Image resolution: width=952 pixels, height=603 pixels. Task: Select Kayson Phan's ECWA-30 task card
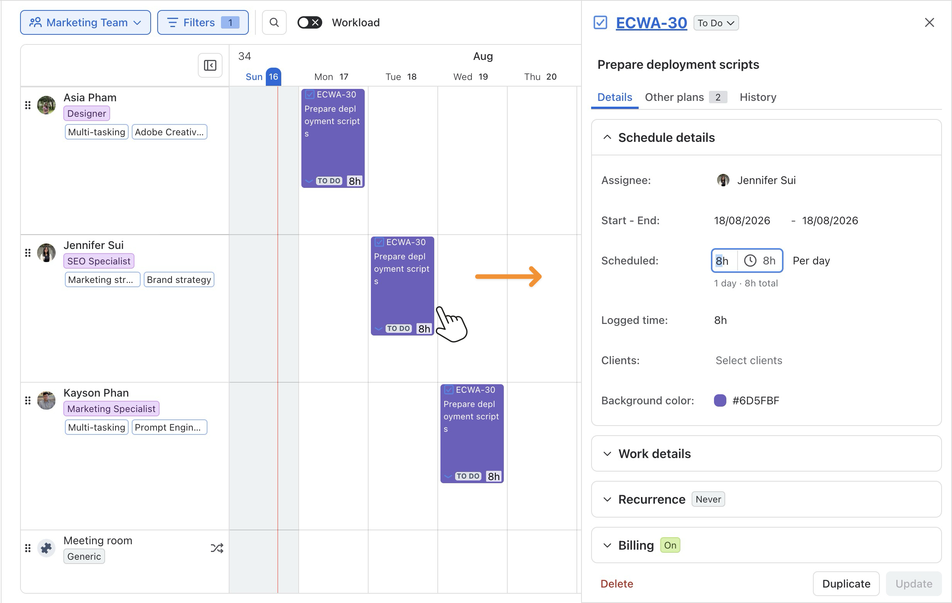click(x=472, y=433)
